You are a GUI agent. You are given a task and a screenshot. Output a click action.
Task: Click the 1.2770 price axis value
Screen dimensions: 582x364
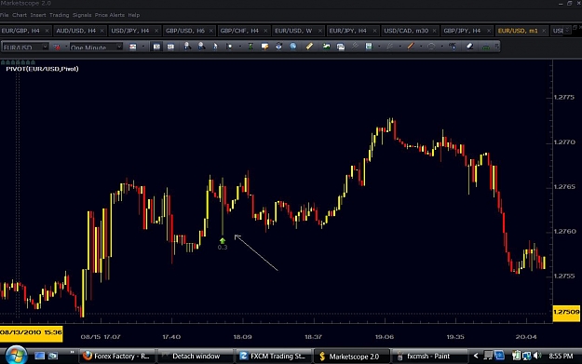(564, 142)
